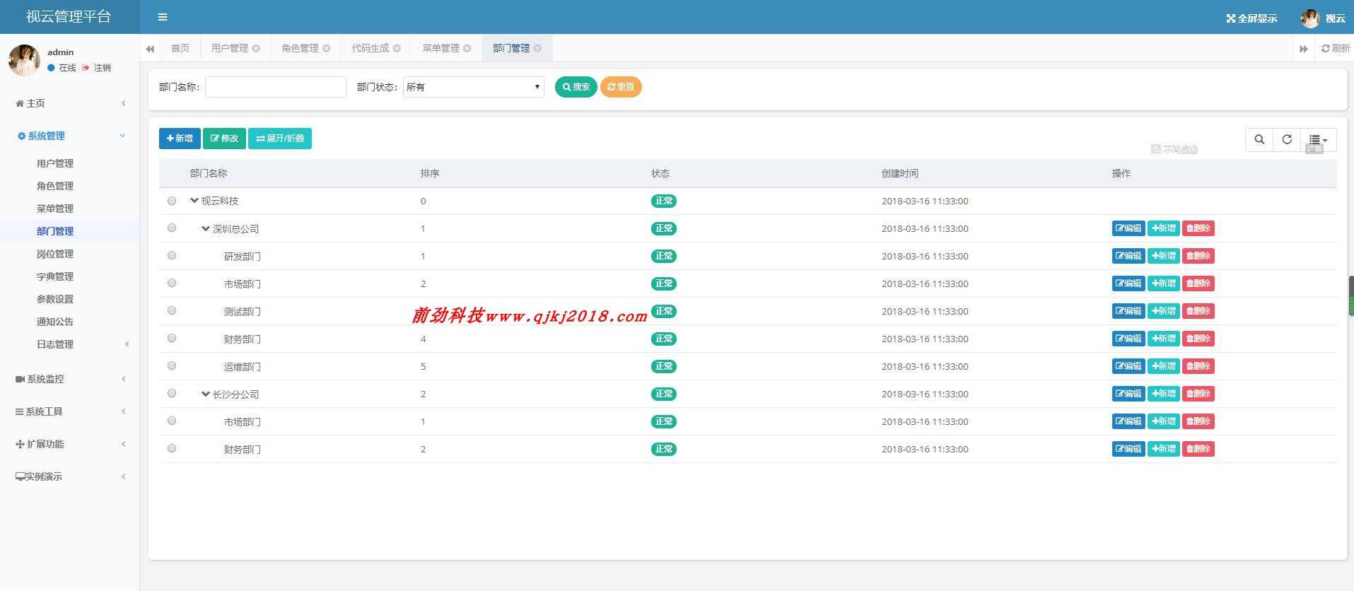Open 用户管理 in the sidebar
The height and width of the screenshot is (591, 1354).
coord(55,163)
